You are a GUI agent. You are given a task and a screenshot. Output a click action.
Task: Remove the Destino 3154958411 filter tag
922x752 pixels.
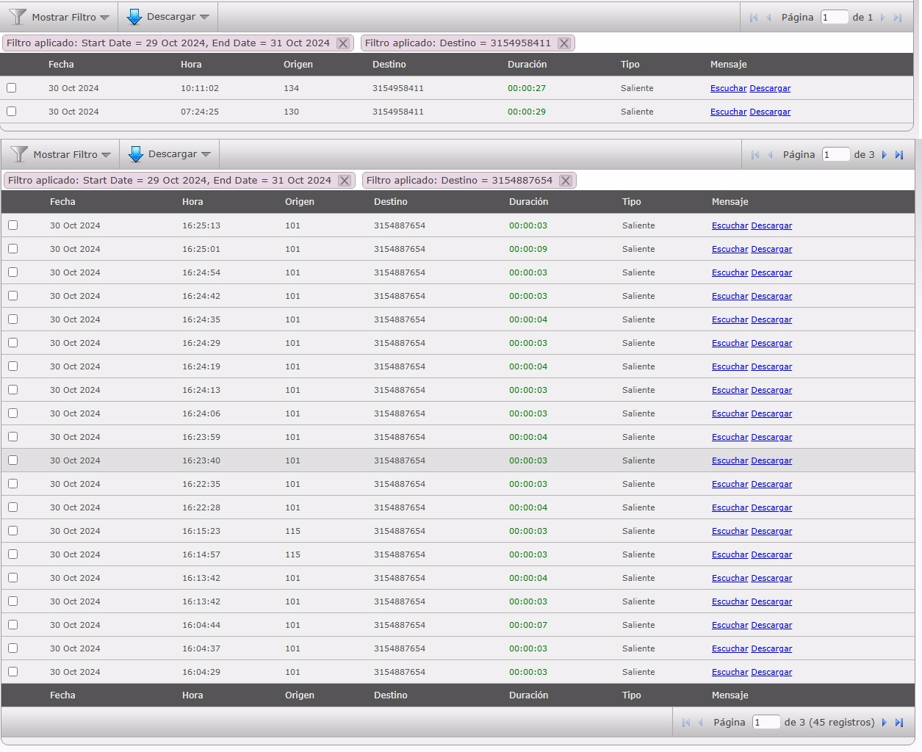click(563, 43)
